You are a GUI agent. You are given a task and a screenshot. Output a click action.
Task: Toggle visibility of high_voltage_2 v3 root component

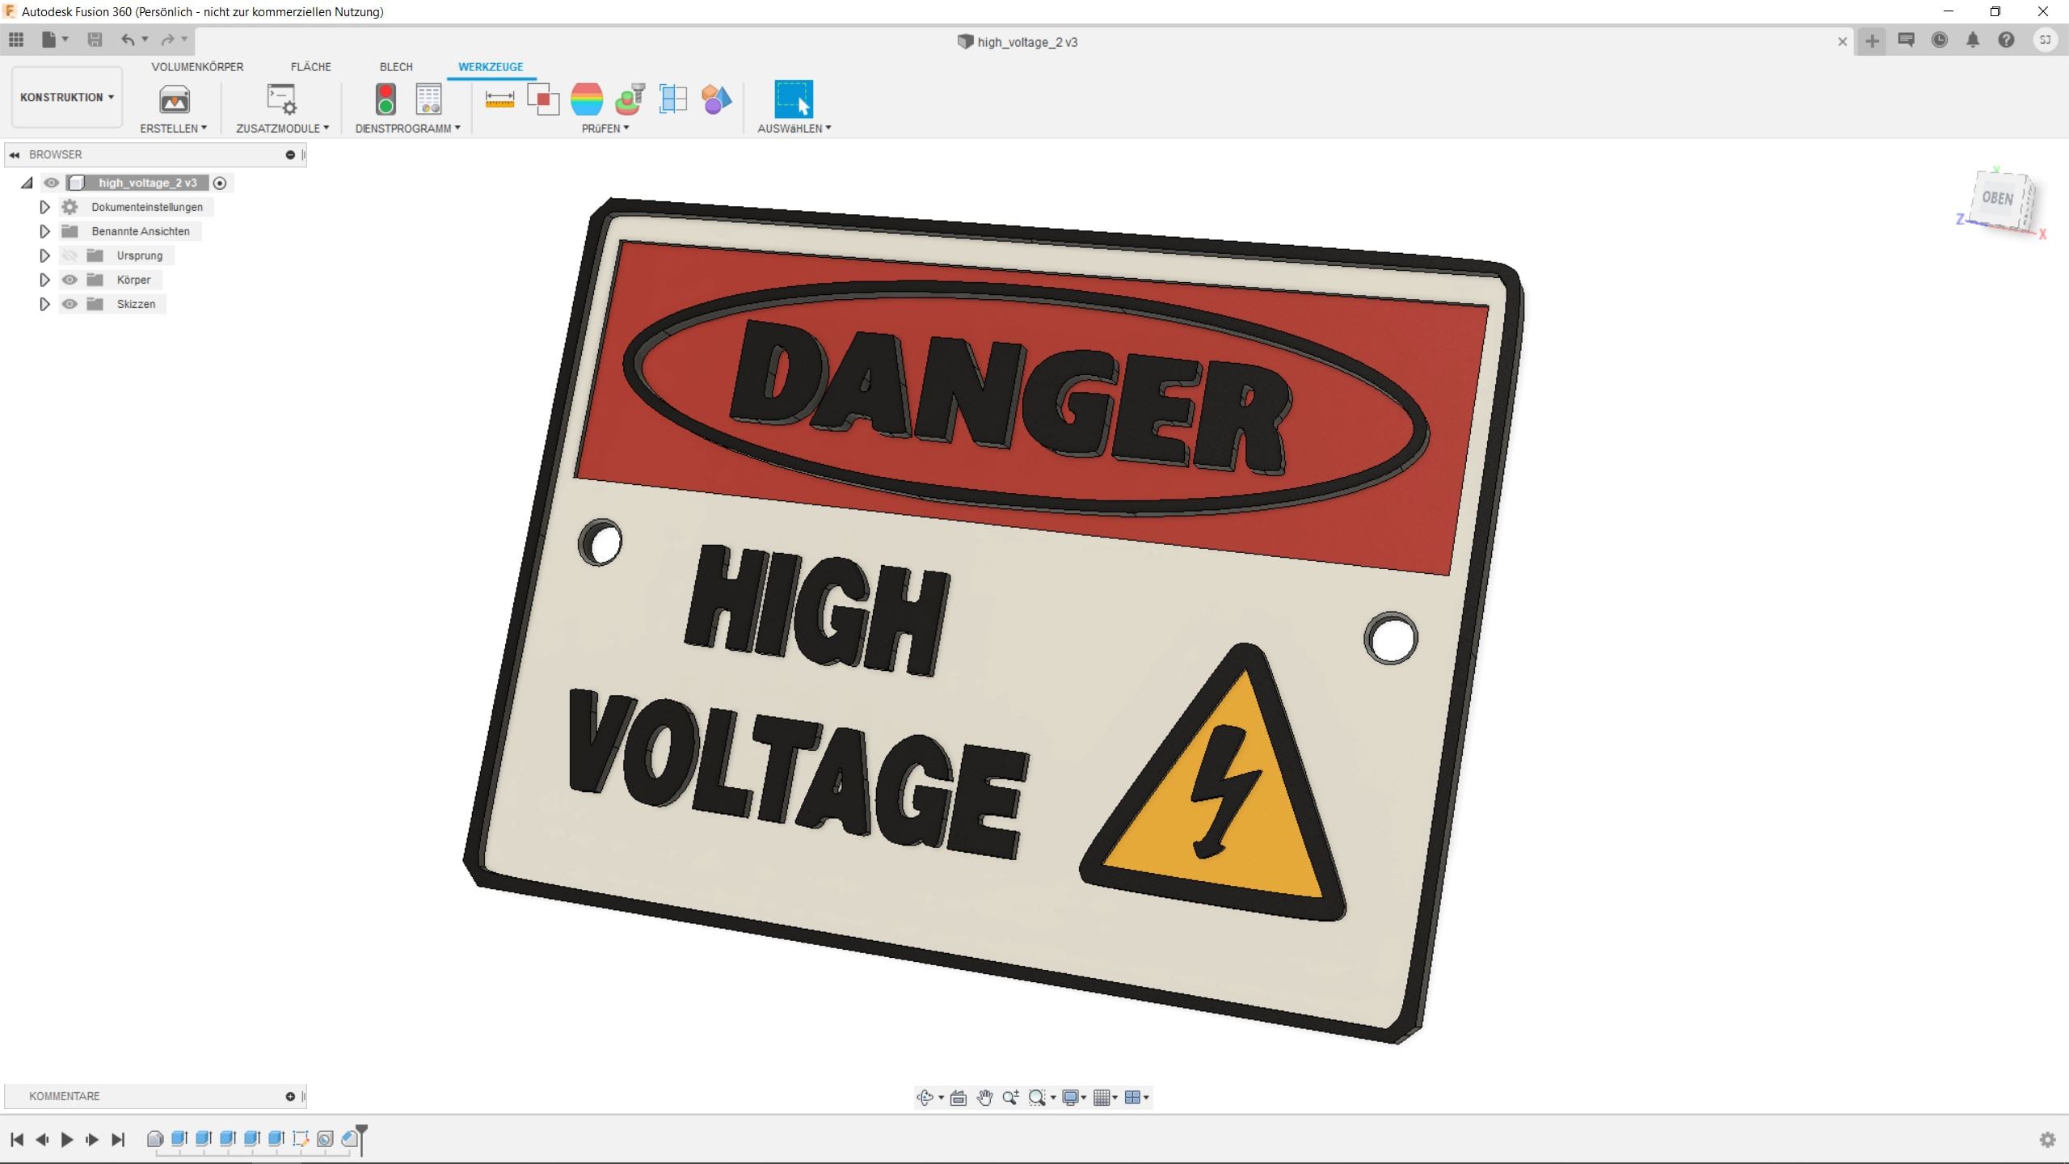tap(52, 183)
